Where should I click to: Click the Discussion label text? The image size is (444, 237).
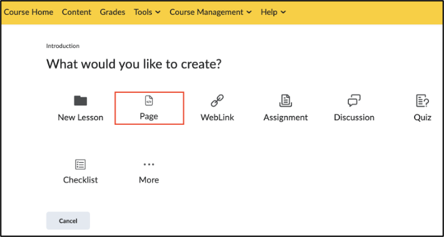[x=354, y=117]
